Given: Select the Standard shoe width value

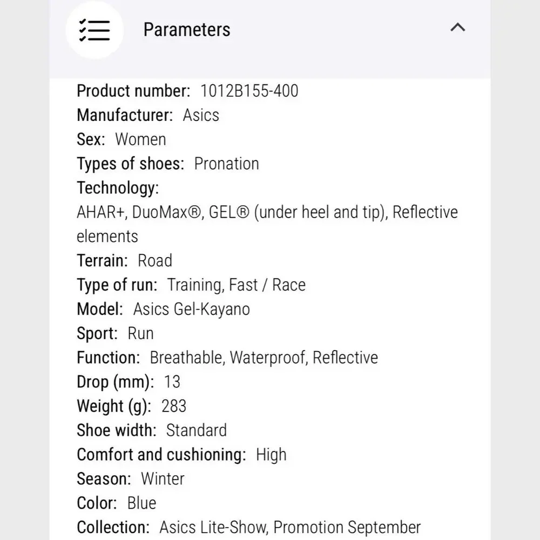Looking at the screenshot, I should coord(197,430).
